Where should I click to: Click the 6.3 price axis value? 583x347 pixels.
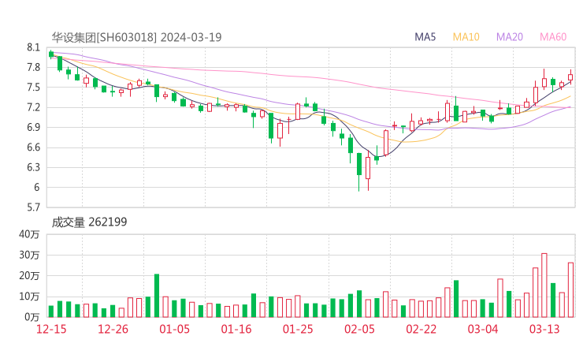pyautogui.click(x=33, y=167)
